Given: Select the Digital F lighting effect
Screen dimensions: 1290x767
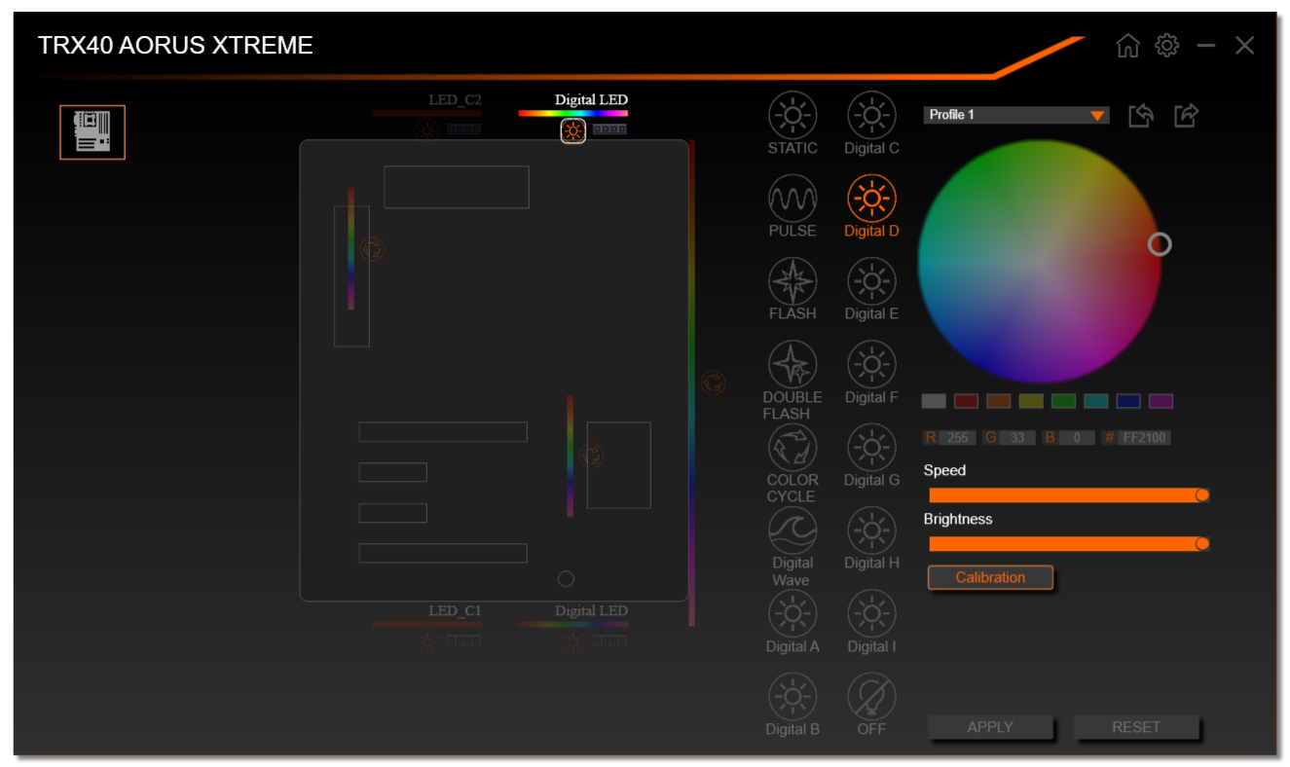Looking at the screenshot, I should click(871, 365).
